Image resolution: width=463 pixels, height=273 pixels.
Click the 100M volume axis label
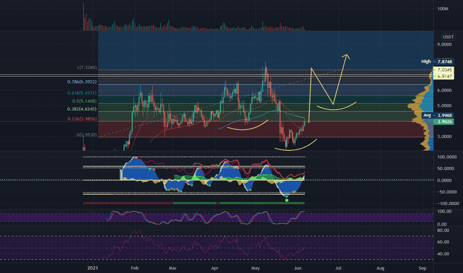point(443,9)
